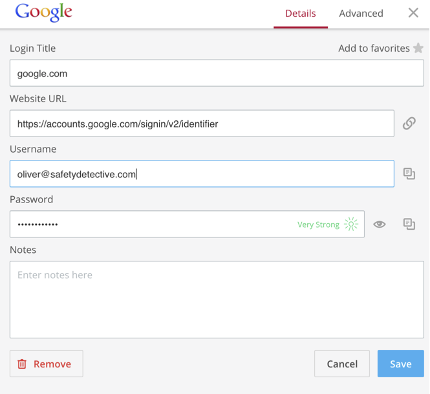Click the 'Username' label

(x=33, y=149)
